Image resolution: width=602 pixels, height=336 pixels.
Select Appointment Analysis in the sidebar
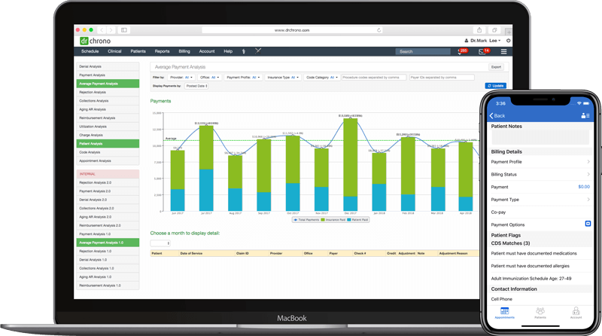[x=108, y=160]
